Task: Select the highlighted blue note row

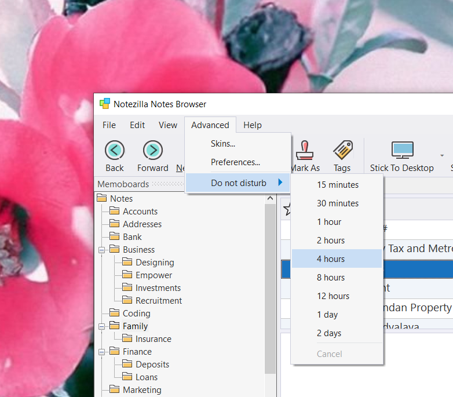Action: pyautogui.click(x=418, y=269)
